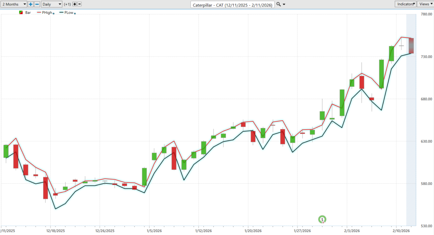Toggle the Bar series legend label
This screenshot has height=235, width=434.
[28, 13]
